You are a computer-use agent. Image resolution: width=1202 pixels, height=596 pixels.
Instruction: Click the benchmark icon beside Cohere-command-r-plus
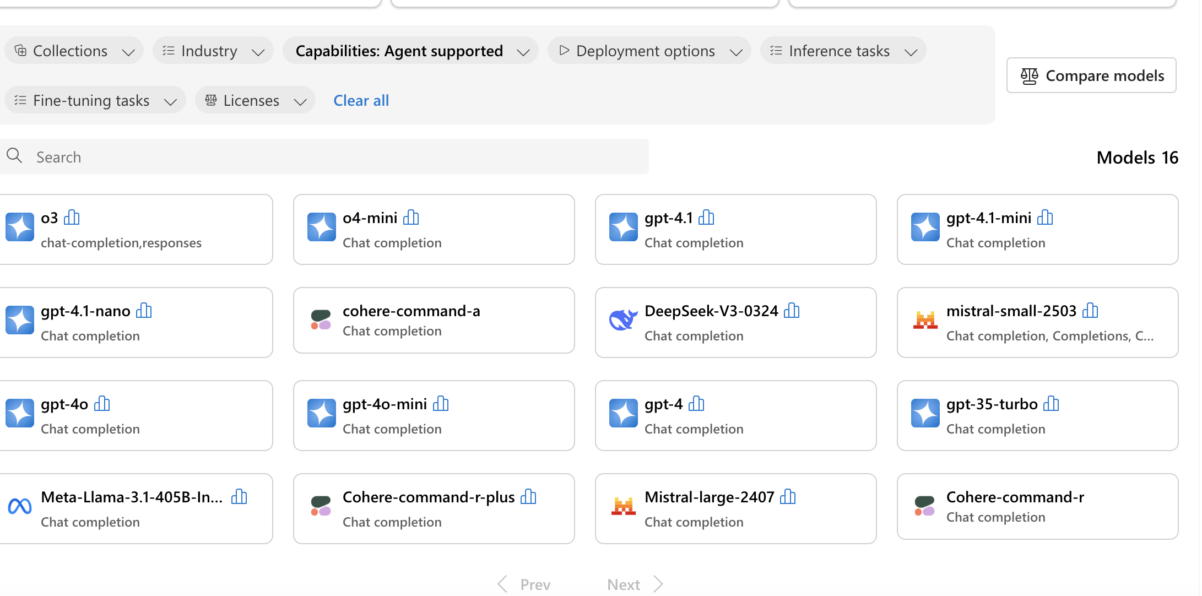[528, 497]
